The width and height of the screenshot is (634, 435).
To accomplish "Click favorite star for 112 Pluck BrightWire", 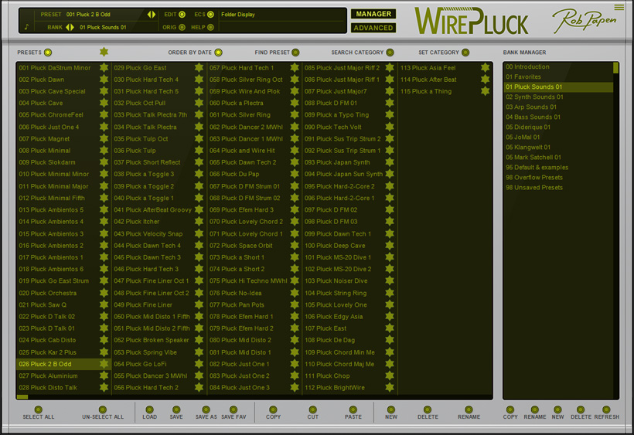I will (390, 387).
